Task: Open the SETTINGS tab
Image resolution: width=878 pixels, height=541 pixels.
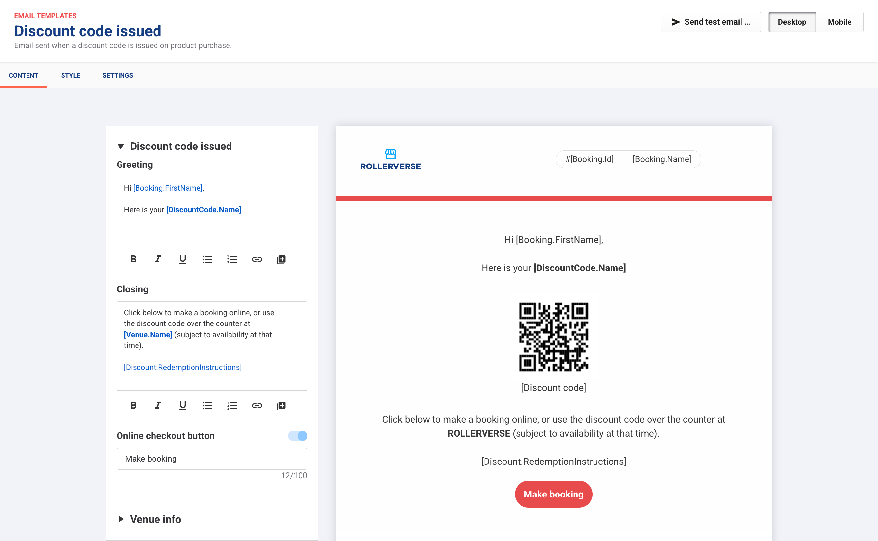Action: pos(118,75)
